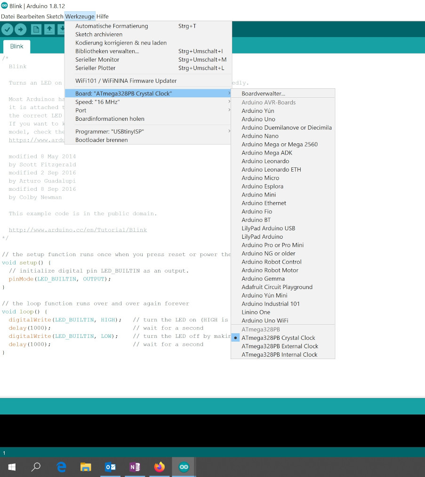Launch Arduino IDE from the taskbar
Viewport: 425px width, 477px height.
(x=183, y=467)
